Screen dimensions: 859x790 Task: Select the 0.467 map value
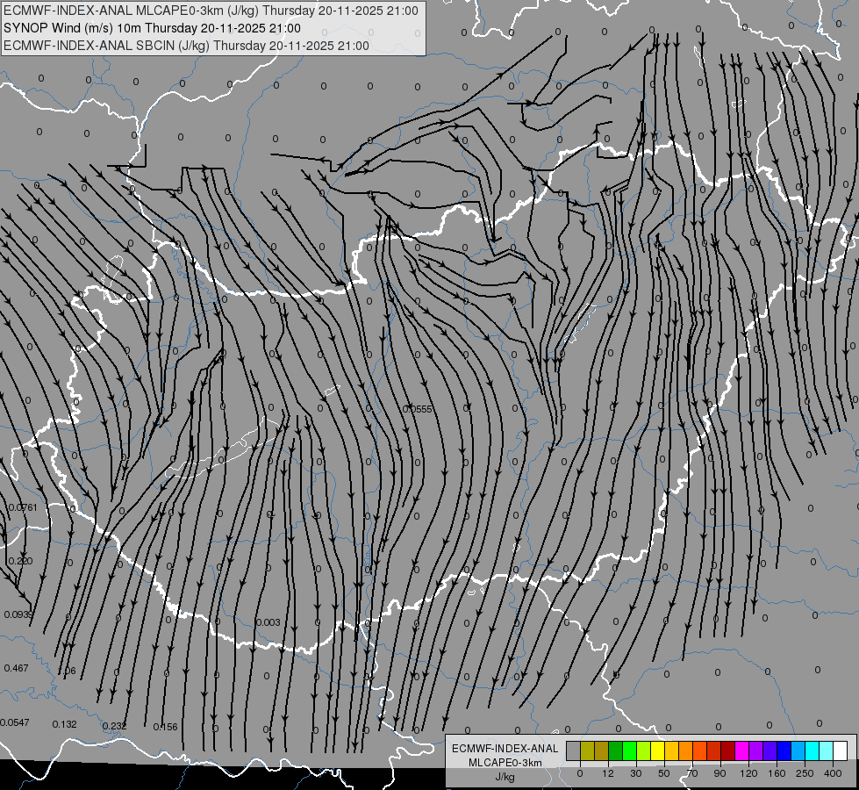pos(16,668)
